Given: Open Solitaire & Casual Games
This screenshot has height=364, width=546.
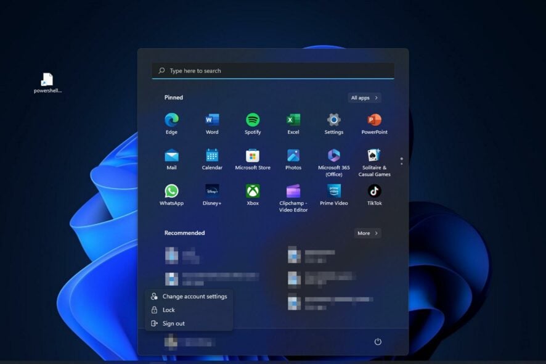Looking at the screenshot, I should pos(374,162).
